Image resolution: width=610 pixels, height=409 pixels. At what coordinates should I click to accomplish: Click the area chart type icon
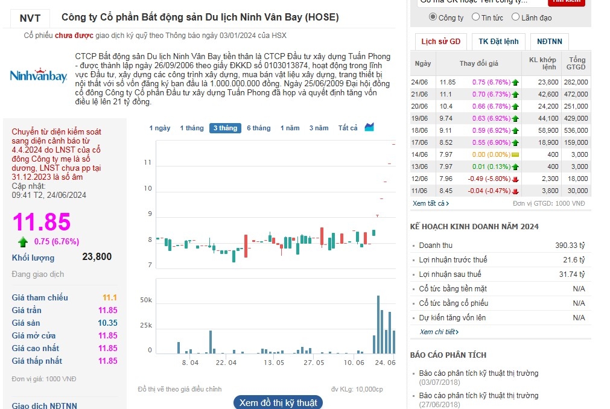pos(370,127)
